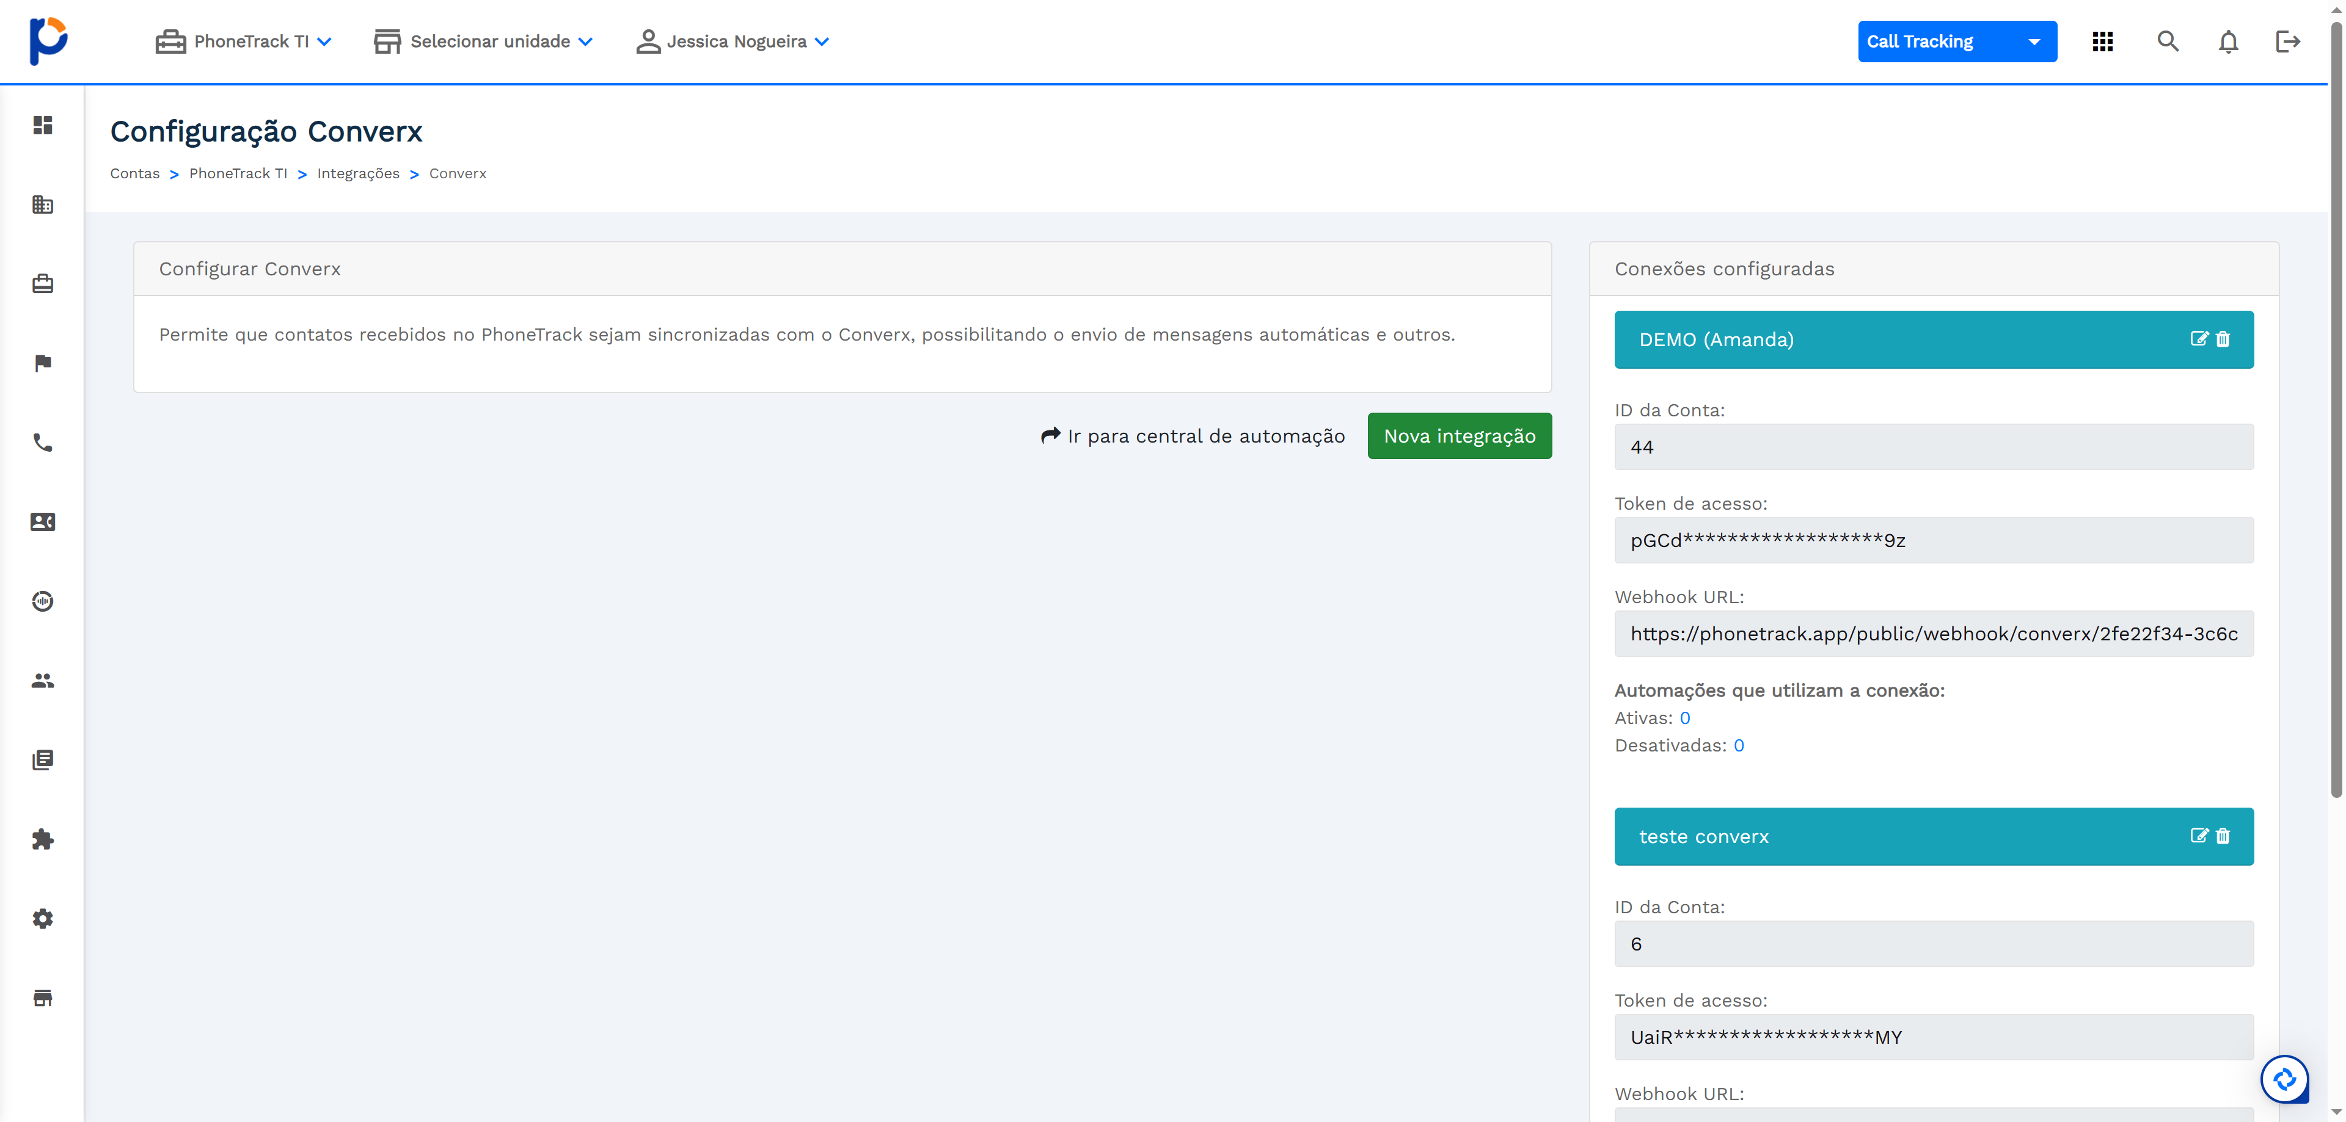Open the notifications bell
2346x1122 pixels.
pyautogui.click(x=2227, y=42)
